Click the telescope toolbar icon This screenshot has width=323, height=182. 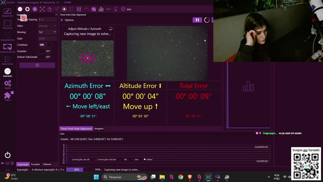click(x=57, y=9)
